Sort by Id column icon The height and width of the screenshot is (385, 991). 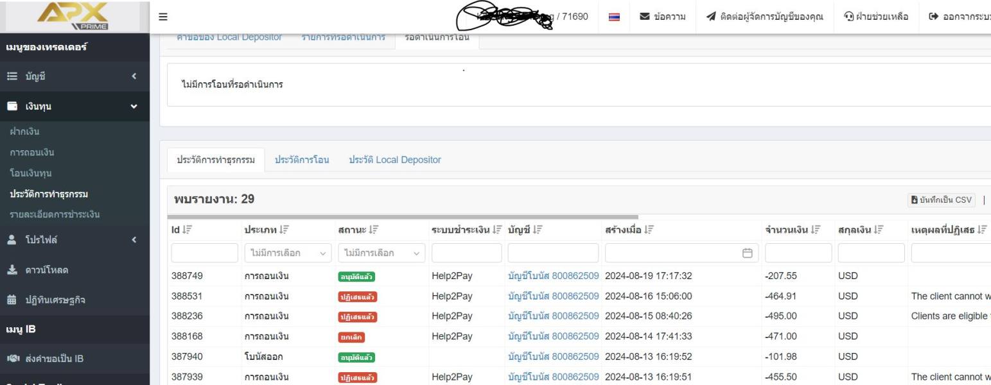[188, 230]
